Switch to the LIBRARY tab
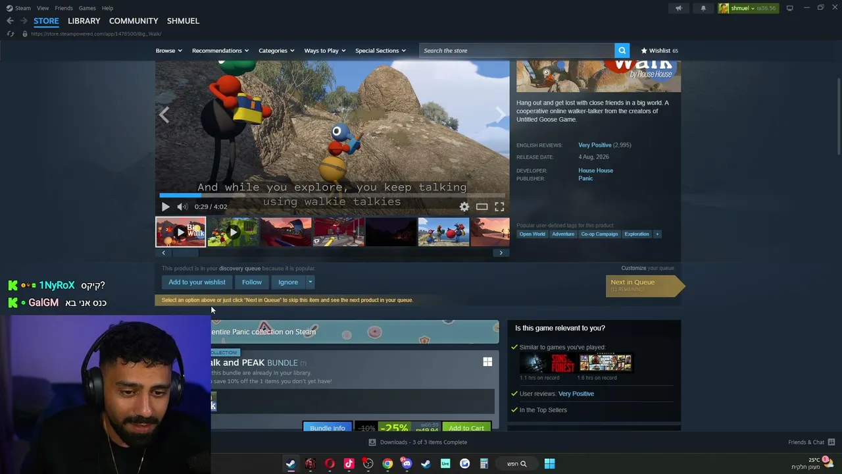The height and width of the screenshot is (474, 842). pos(84,21)
